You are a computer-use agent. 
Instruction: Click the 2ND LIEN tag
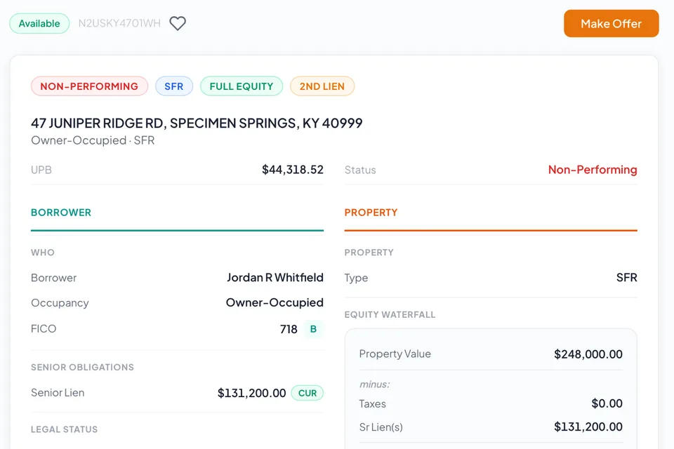click(322, 86)
